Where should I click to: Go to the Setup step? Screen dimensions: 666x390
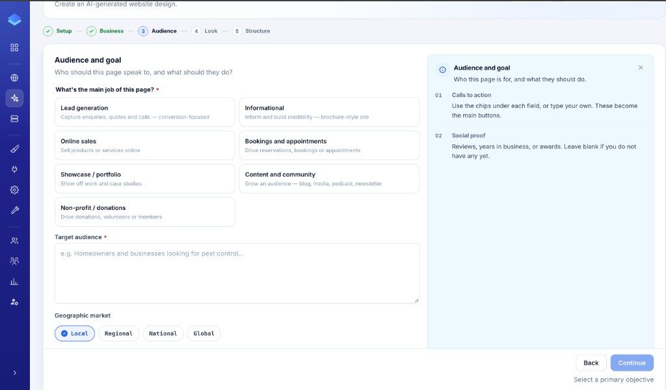click(58, 31)
